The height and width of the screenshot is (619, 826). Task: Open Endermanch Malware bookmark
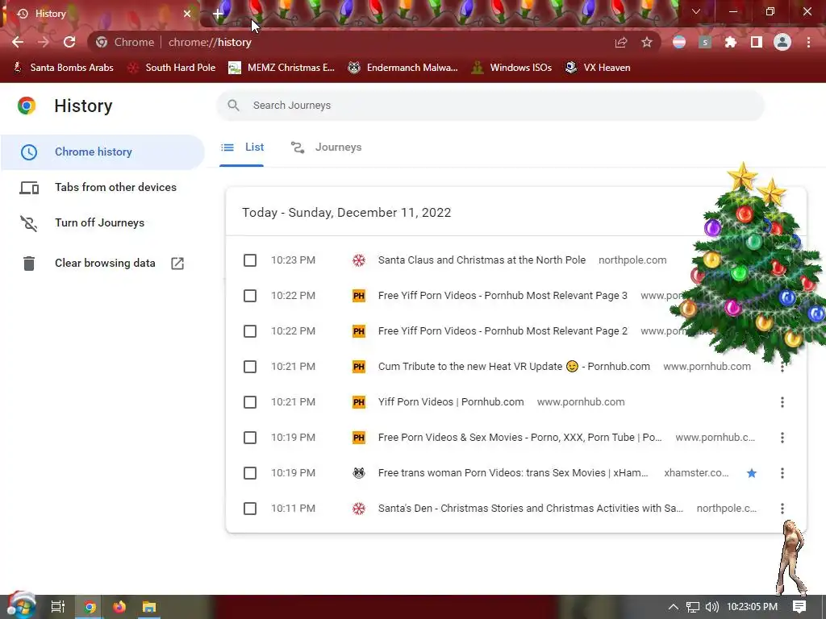coord(403,68)
